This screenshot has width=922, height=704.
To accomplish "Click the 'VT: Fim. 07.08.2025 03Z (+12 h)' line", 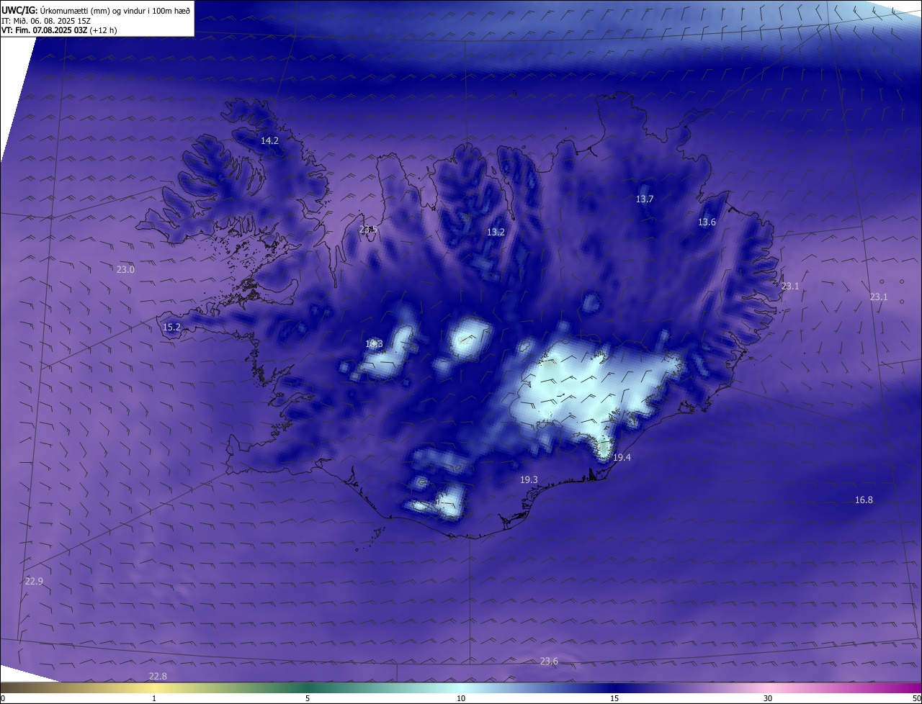I will [59, 30].
